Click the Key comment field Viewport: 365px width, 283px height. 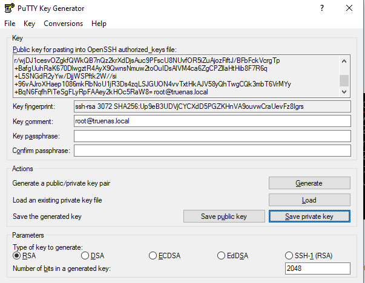tap(212, 121)
